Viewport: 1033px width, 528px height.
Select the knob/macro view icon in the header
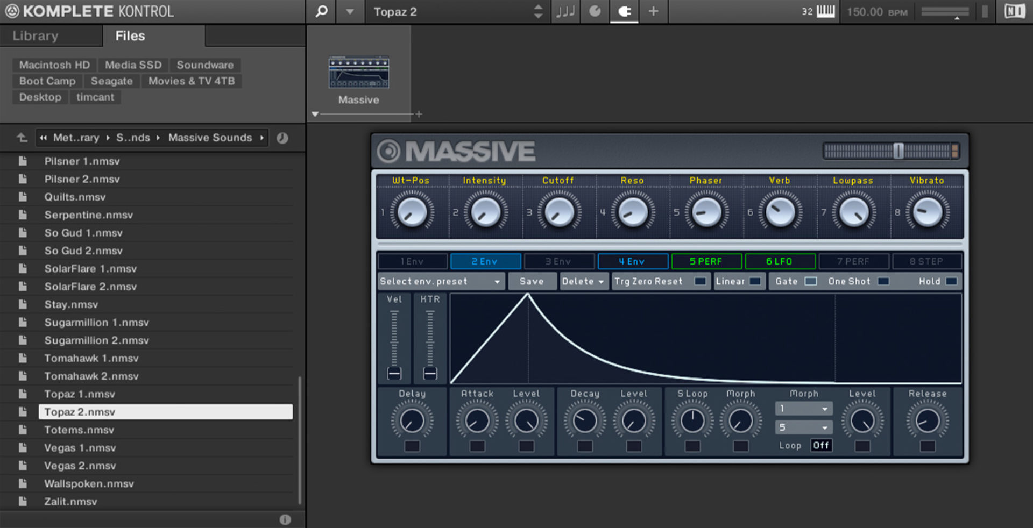[595, 11]
